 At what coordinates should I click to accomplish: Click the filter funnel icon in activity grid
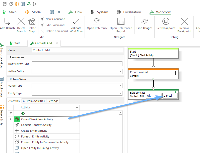(x=11, y=113)
